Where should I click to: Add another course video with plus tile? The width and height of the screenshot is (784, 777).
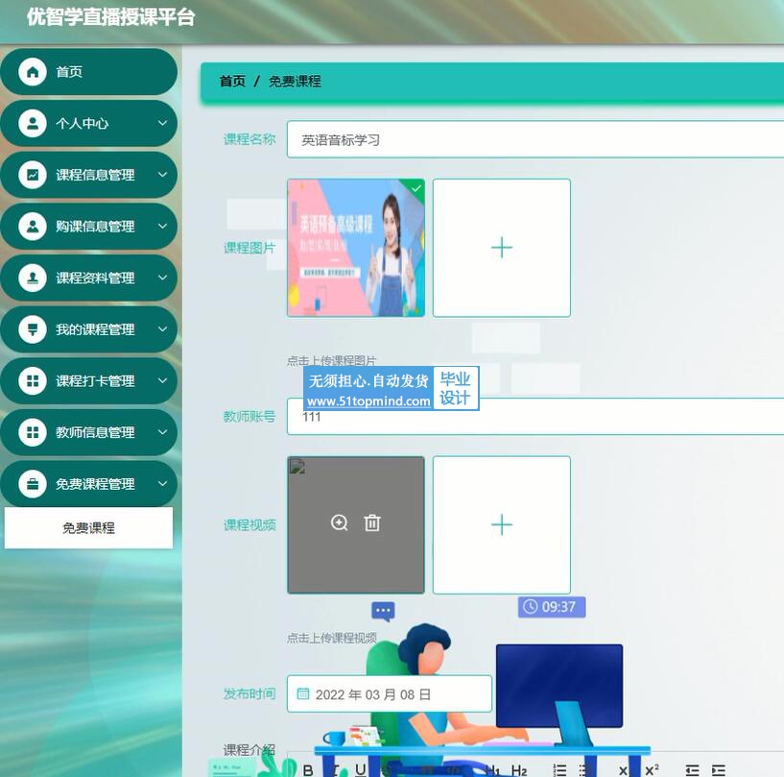click(x=502, y=524)
